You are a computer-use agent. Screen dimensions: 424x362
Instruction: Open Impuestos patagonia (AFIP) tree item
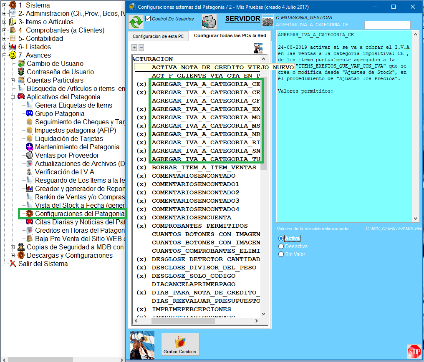76,130
